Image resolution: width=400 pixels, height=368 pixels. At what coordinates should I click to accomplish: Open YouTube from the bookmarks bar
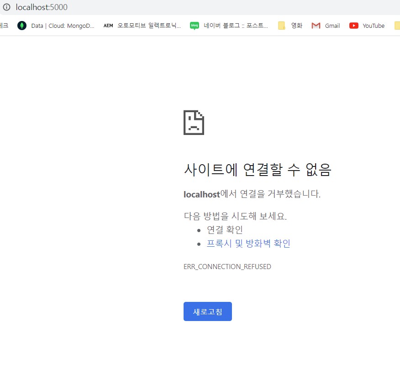368,26
